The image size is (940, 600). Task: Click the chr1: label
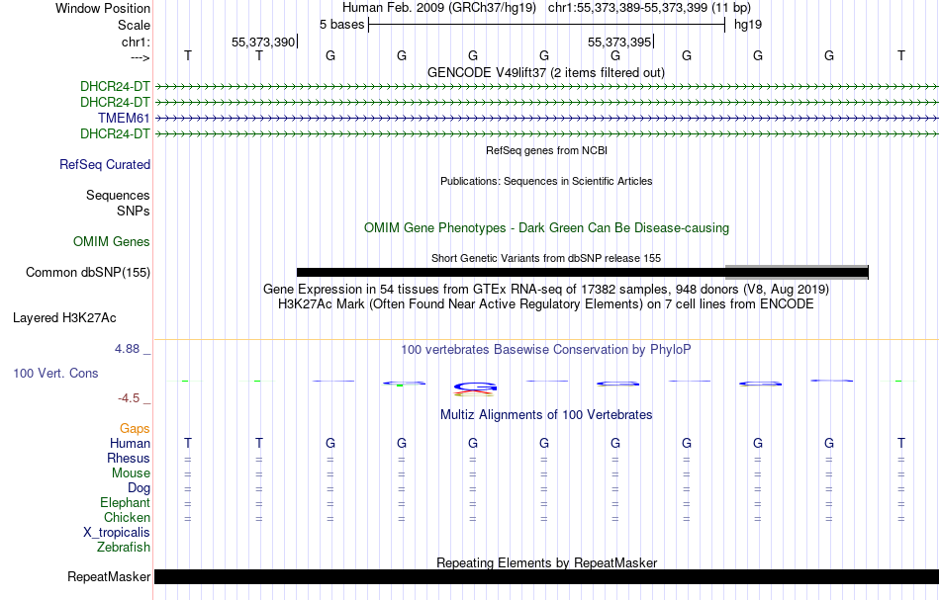click(x=136, y=42)
